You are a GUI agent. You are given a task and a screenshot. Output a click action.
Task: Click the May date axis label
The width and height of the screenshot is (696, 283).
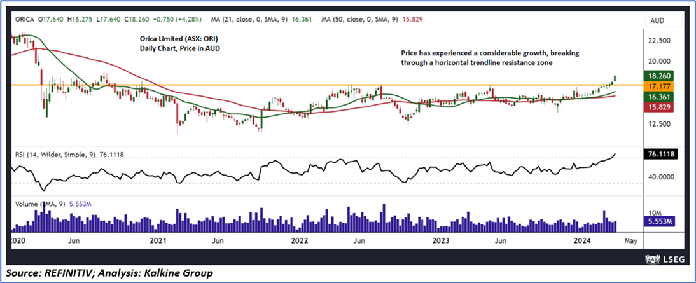pyautogui.click(x=630, y=240)
